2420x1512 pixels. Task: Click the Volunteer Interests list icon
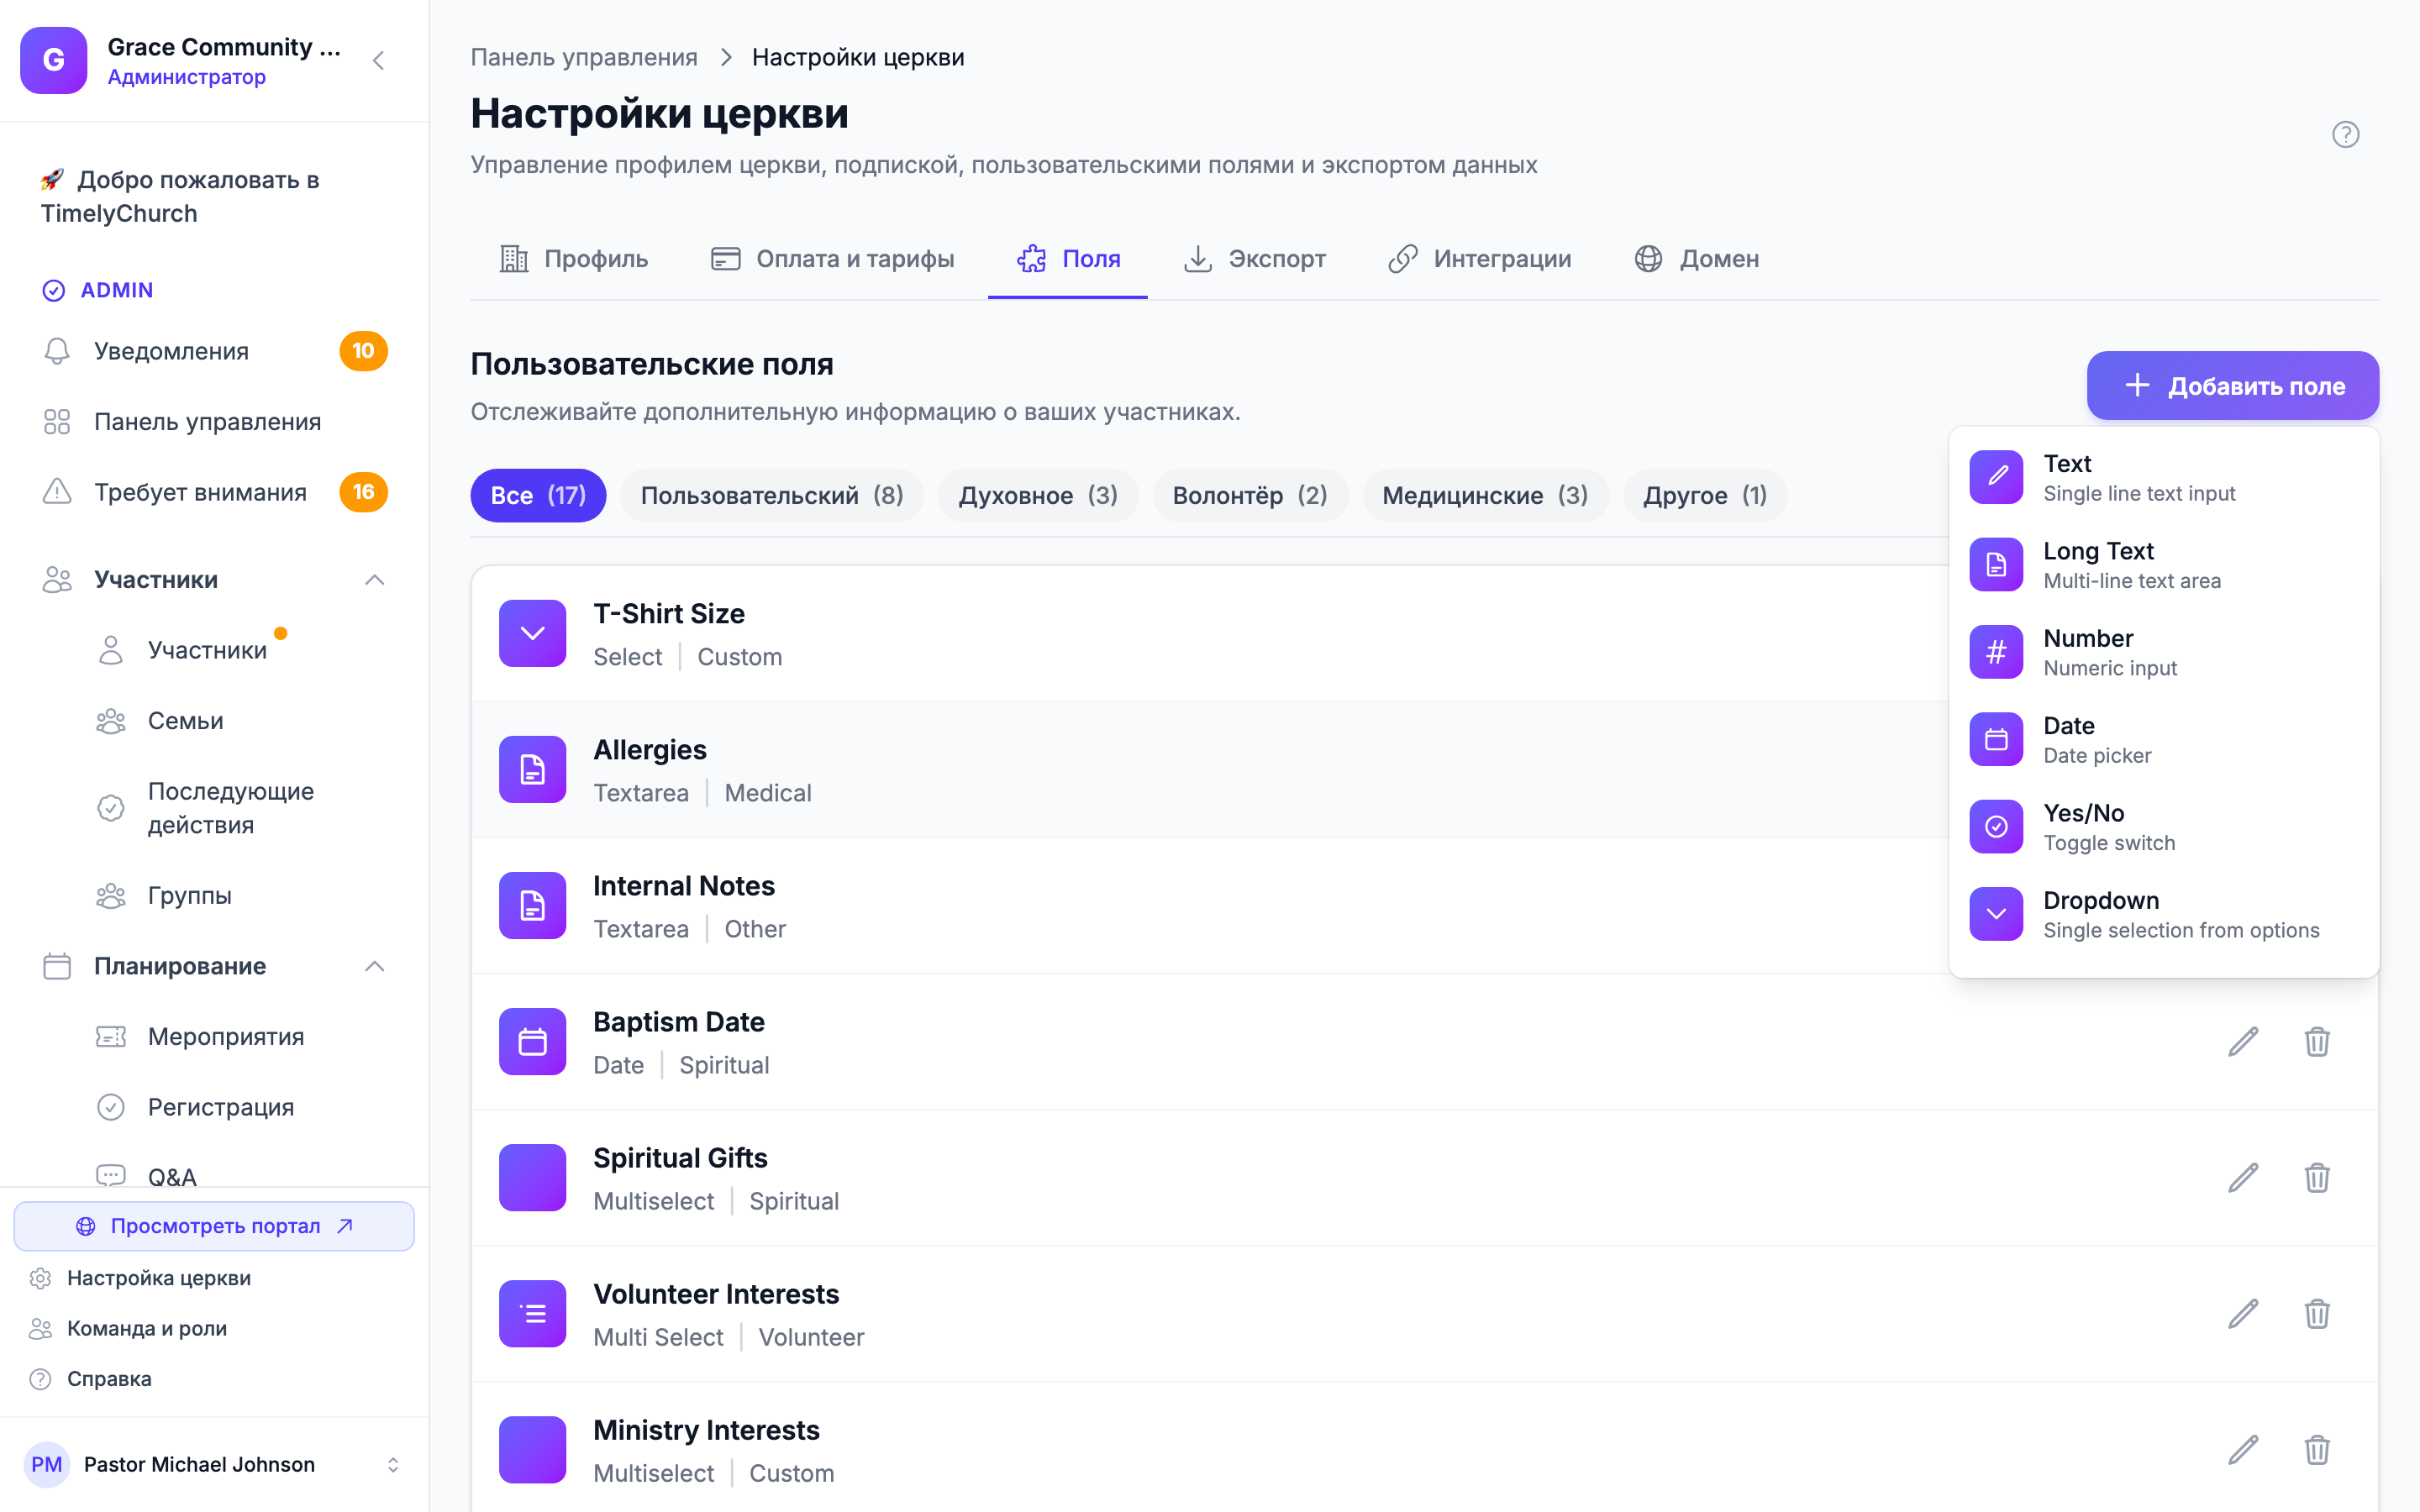pos(533,1313)
